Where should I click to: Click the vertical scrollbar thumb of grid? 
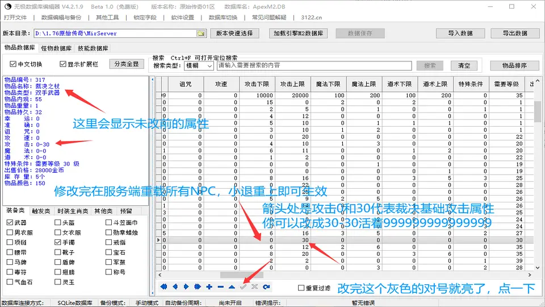click(538, 111)
